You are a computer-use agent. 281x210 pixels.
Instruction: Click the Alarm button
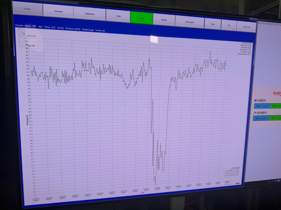point(213,24)
